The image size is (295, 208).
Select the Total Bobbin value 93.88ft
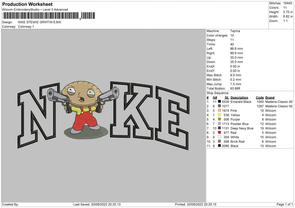[235, 89]
